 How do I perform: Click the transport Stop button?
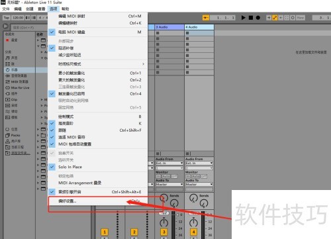point(251,17)
